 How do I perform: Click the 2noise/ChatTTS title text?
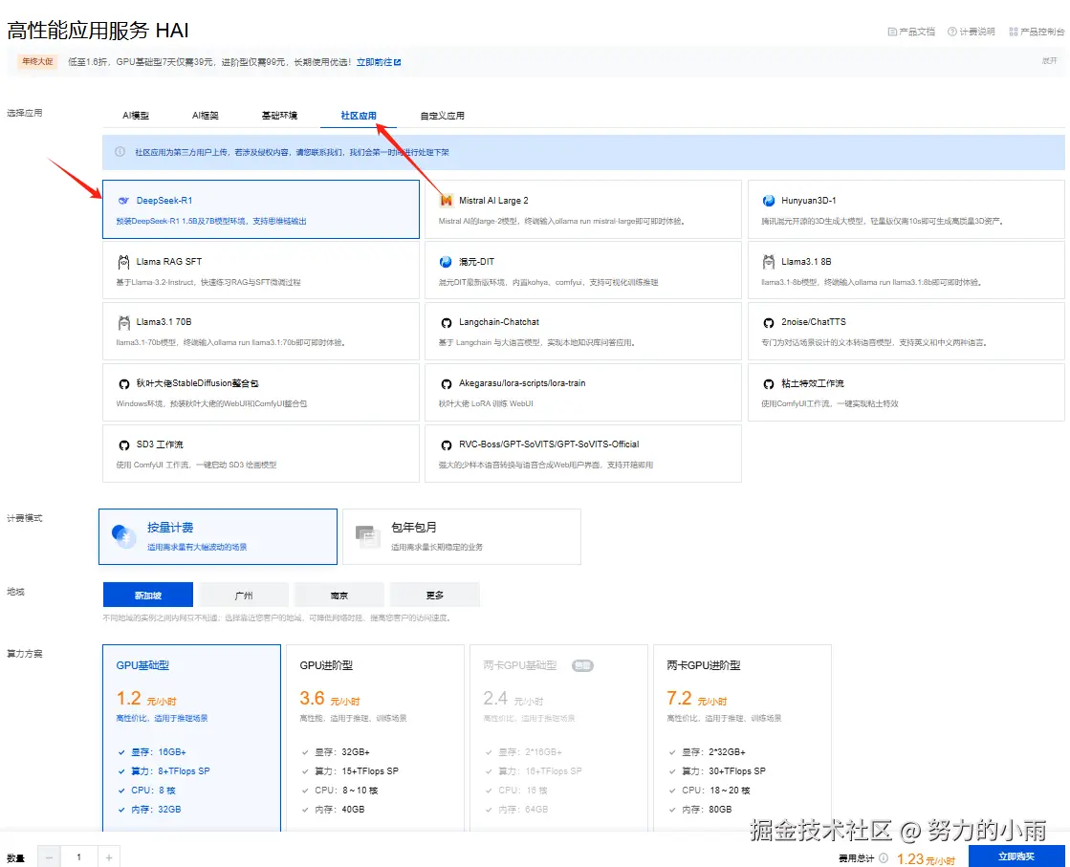click(x=814, y=322)
